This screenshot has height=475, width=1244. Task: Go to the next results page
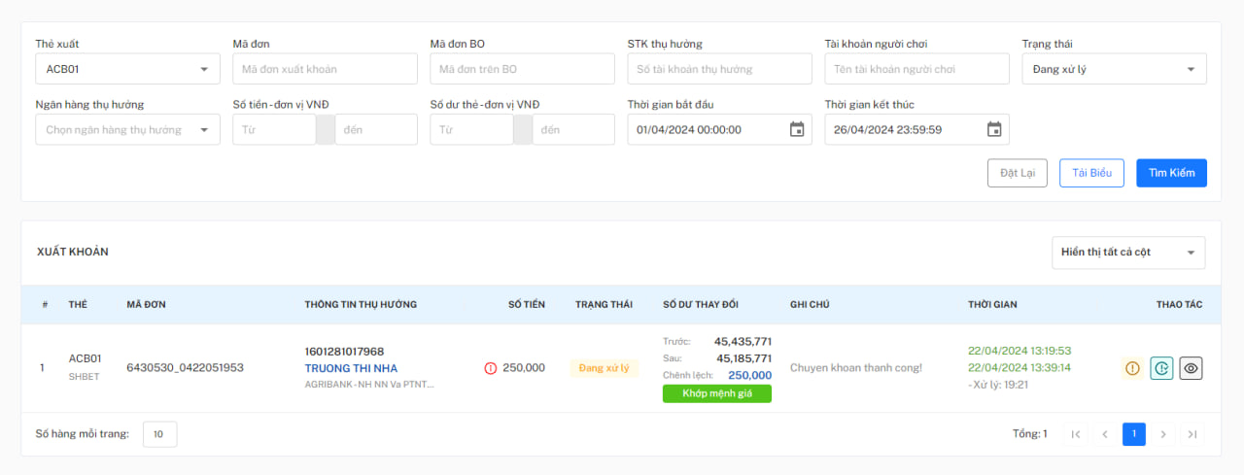(x=1163, y=434)
